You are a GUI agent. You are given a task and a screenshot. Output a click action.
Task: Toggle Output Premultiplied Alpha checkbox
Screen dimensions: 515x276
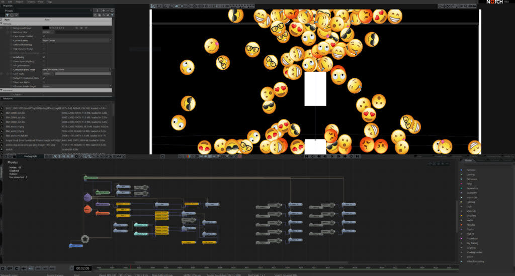pyautogui.click(x=44, y=78)
